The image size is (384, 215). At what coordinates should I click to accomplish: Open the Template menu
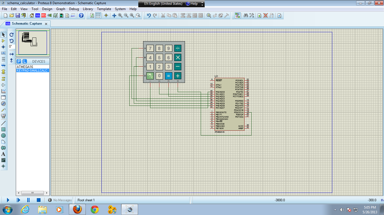pos(104,9)
